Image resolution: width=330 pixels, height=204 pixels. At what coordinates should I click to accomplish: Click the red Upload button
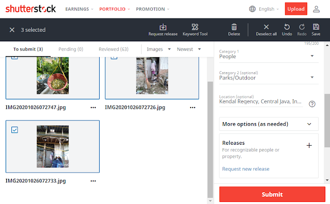tap(296, 9)
